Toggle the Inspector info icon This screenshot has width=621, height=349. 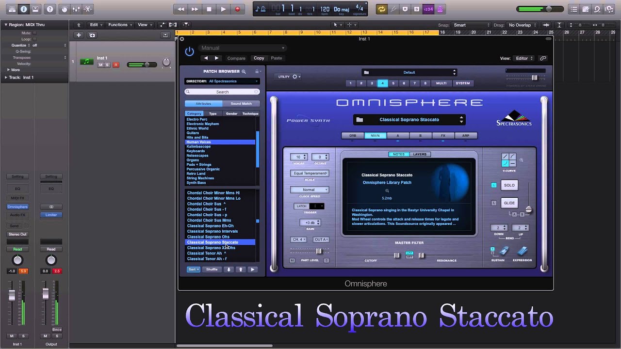click(23, 9)
